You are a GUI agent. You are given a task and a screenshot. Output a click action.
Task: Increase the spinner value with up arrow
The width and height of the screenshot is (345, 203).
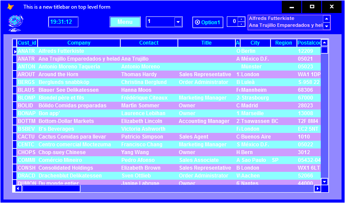[242, 19]
